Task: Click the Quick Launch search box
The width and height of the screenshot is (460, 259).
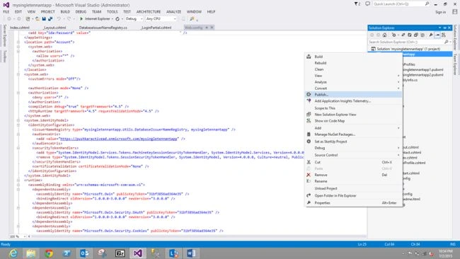Action: (402, 4)
